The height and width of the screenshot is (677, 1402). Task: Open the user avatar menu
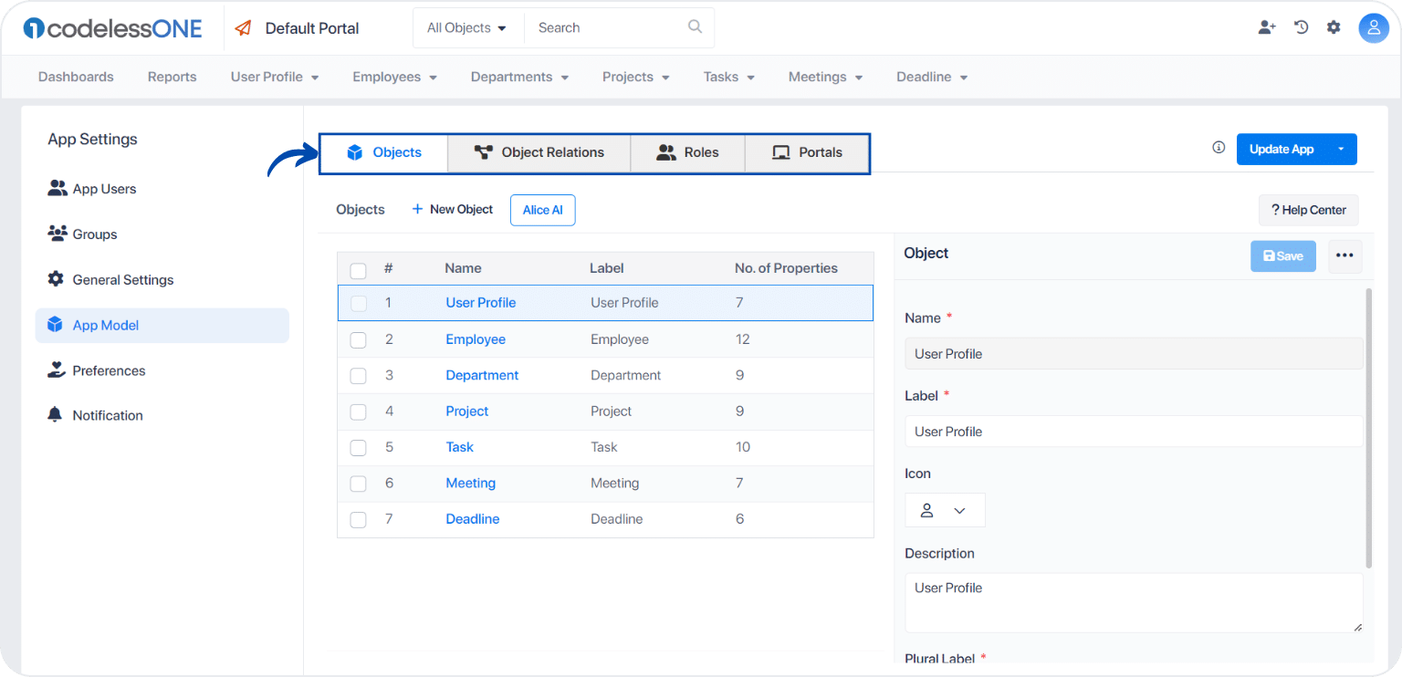(x=1374, y=28)
